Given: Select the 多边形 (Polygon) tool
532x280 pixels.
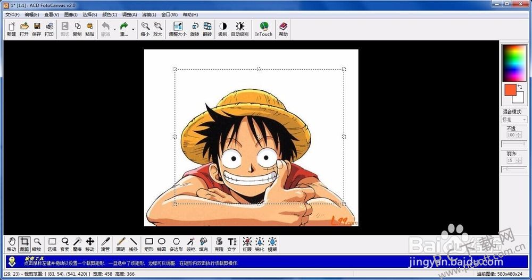Looking at the screenshot, I should pos(176,244).
